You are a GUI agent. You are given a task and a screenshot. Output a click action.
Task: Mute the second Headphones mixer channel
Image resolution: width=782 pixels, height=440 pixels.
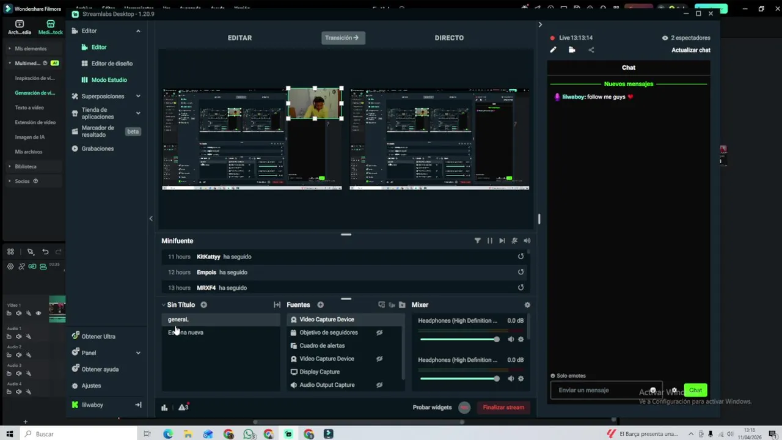(511, 379)
